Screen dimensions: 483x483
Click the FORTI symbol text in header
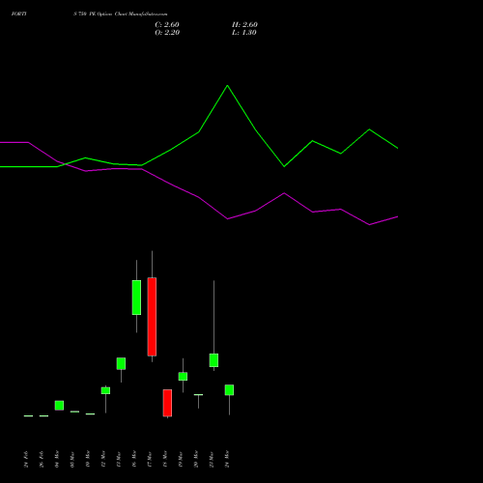pyautogui.click(x=19, y=14)
